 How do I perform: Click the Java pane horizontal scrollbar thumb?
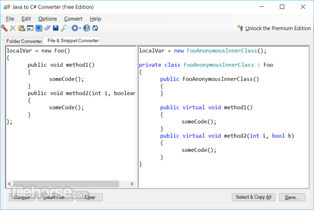(66, 184)
